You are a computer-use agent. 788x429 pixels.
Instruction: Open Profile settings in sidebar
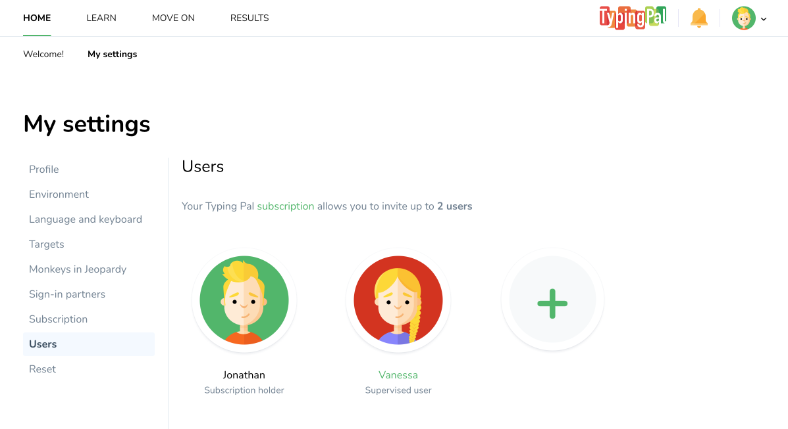pos(44,169)
